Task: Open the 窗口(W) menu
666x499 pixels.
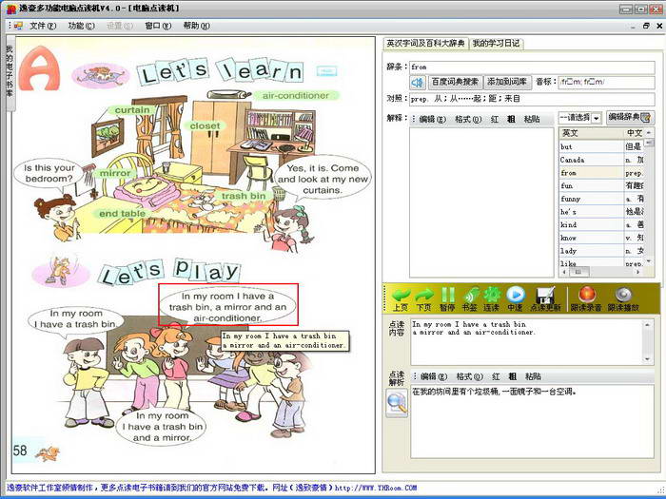Action: pyautogui.click(x=158, y=26)
